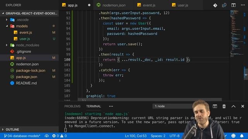The height and width of the screenshot is (139, 248).
Task: Open the panel more tabs ellipsis
Action: (111, 107)
